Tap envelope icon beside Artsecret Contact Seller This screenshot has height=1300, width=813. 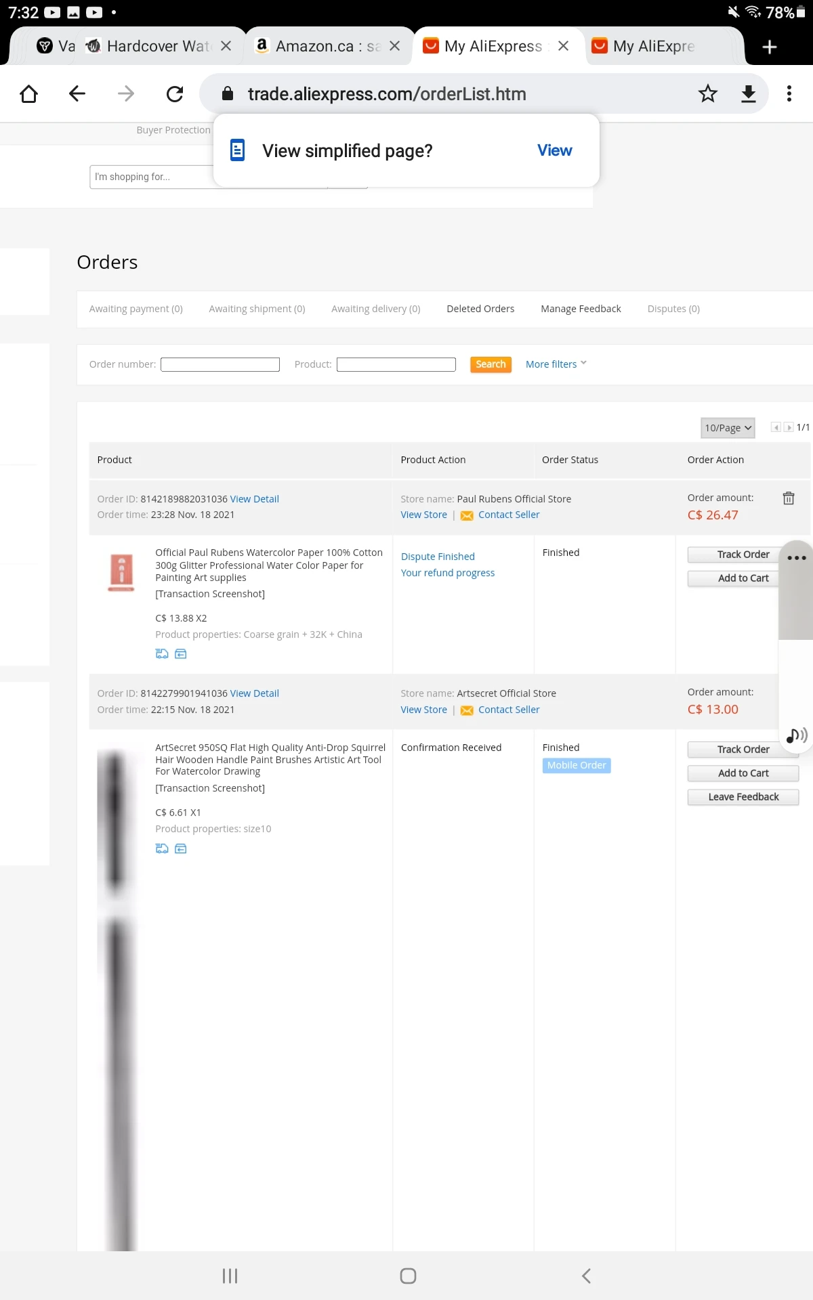point(467,711)
